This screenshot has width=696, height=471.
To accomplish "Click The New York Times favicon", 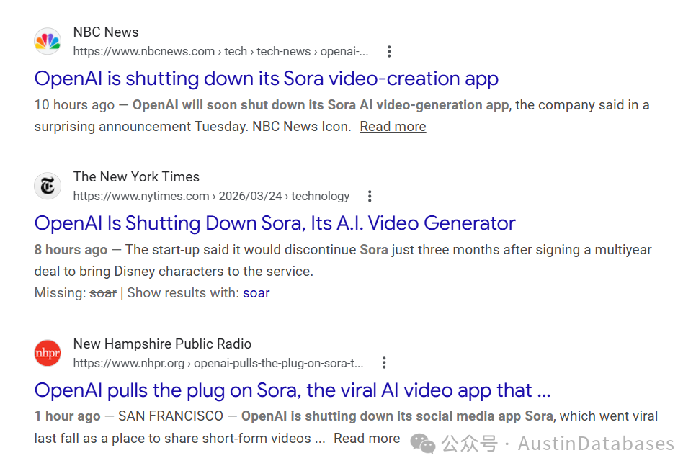I will 48,186.
